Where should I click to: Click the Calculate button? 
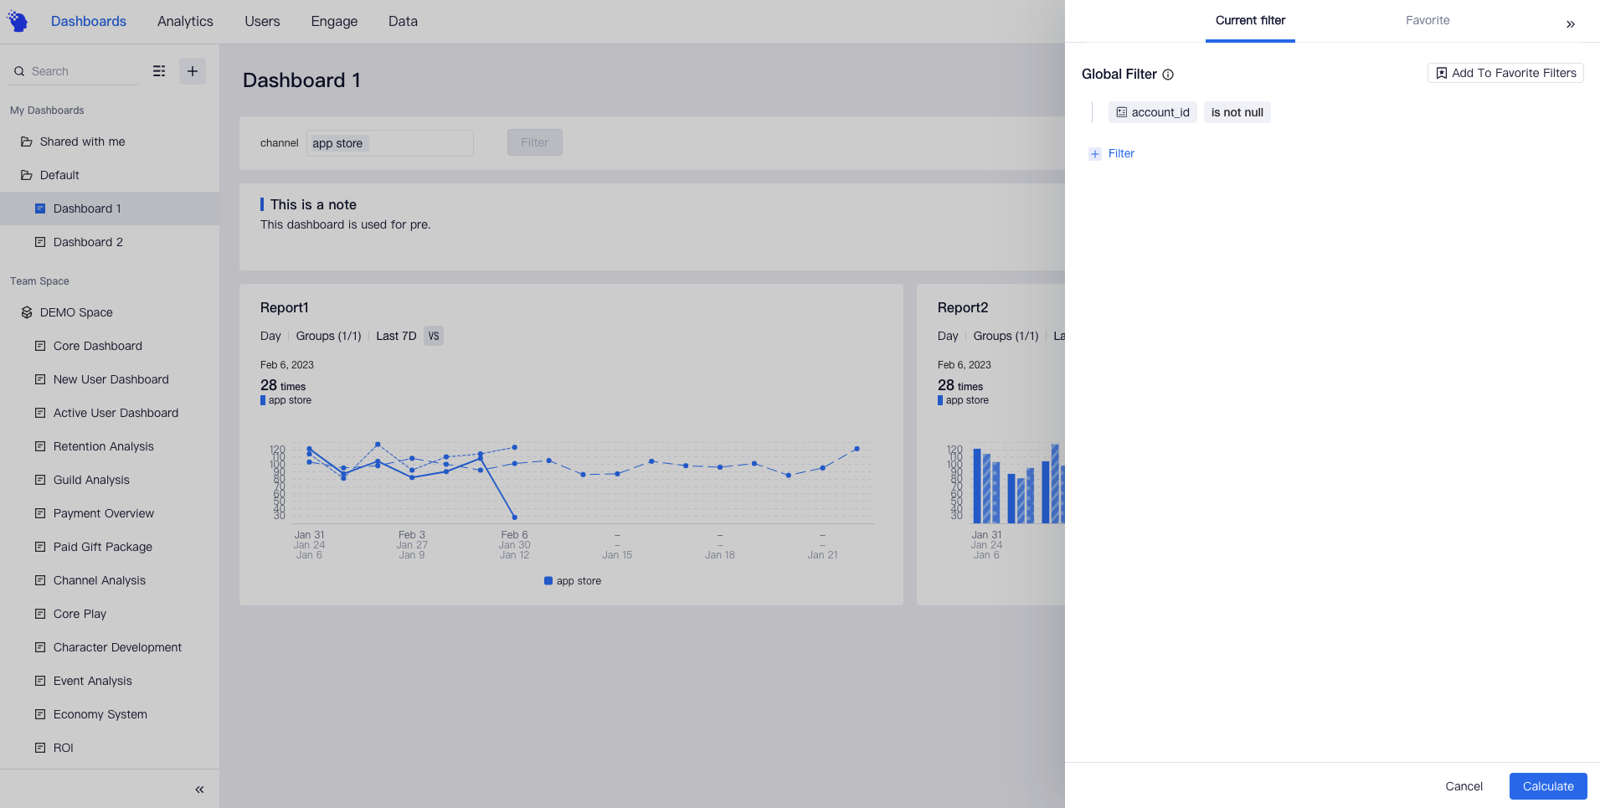[x=1546, y=785]
